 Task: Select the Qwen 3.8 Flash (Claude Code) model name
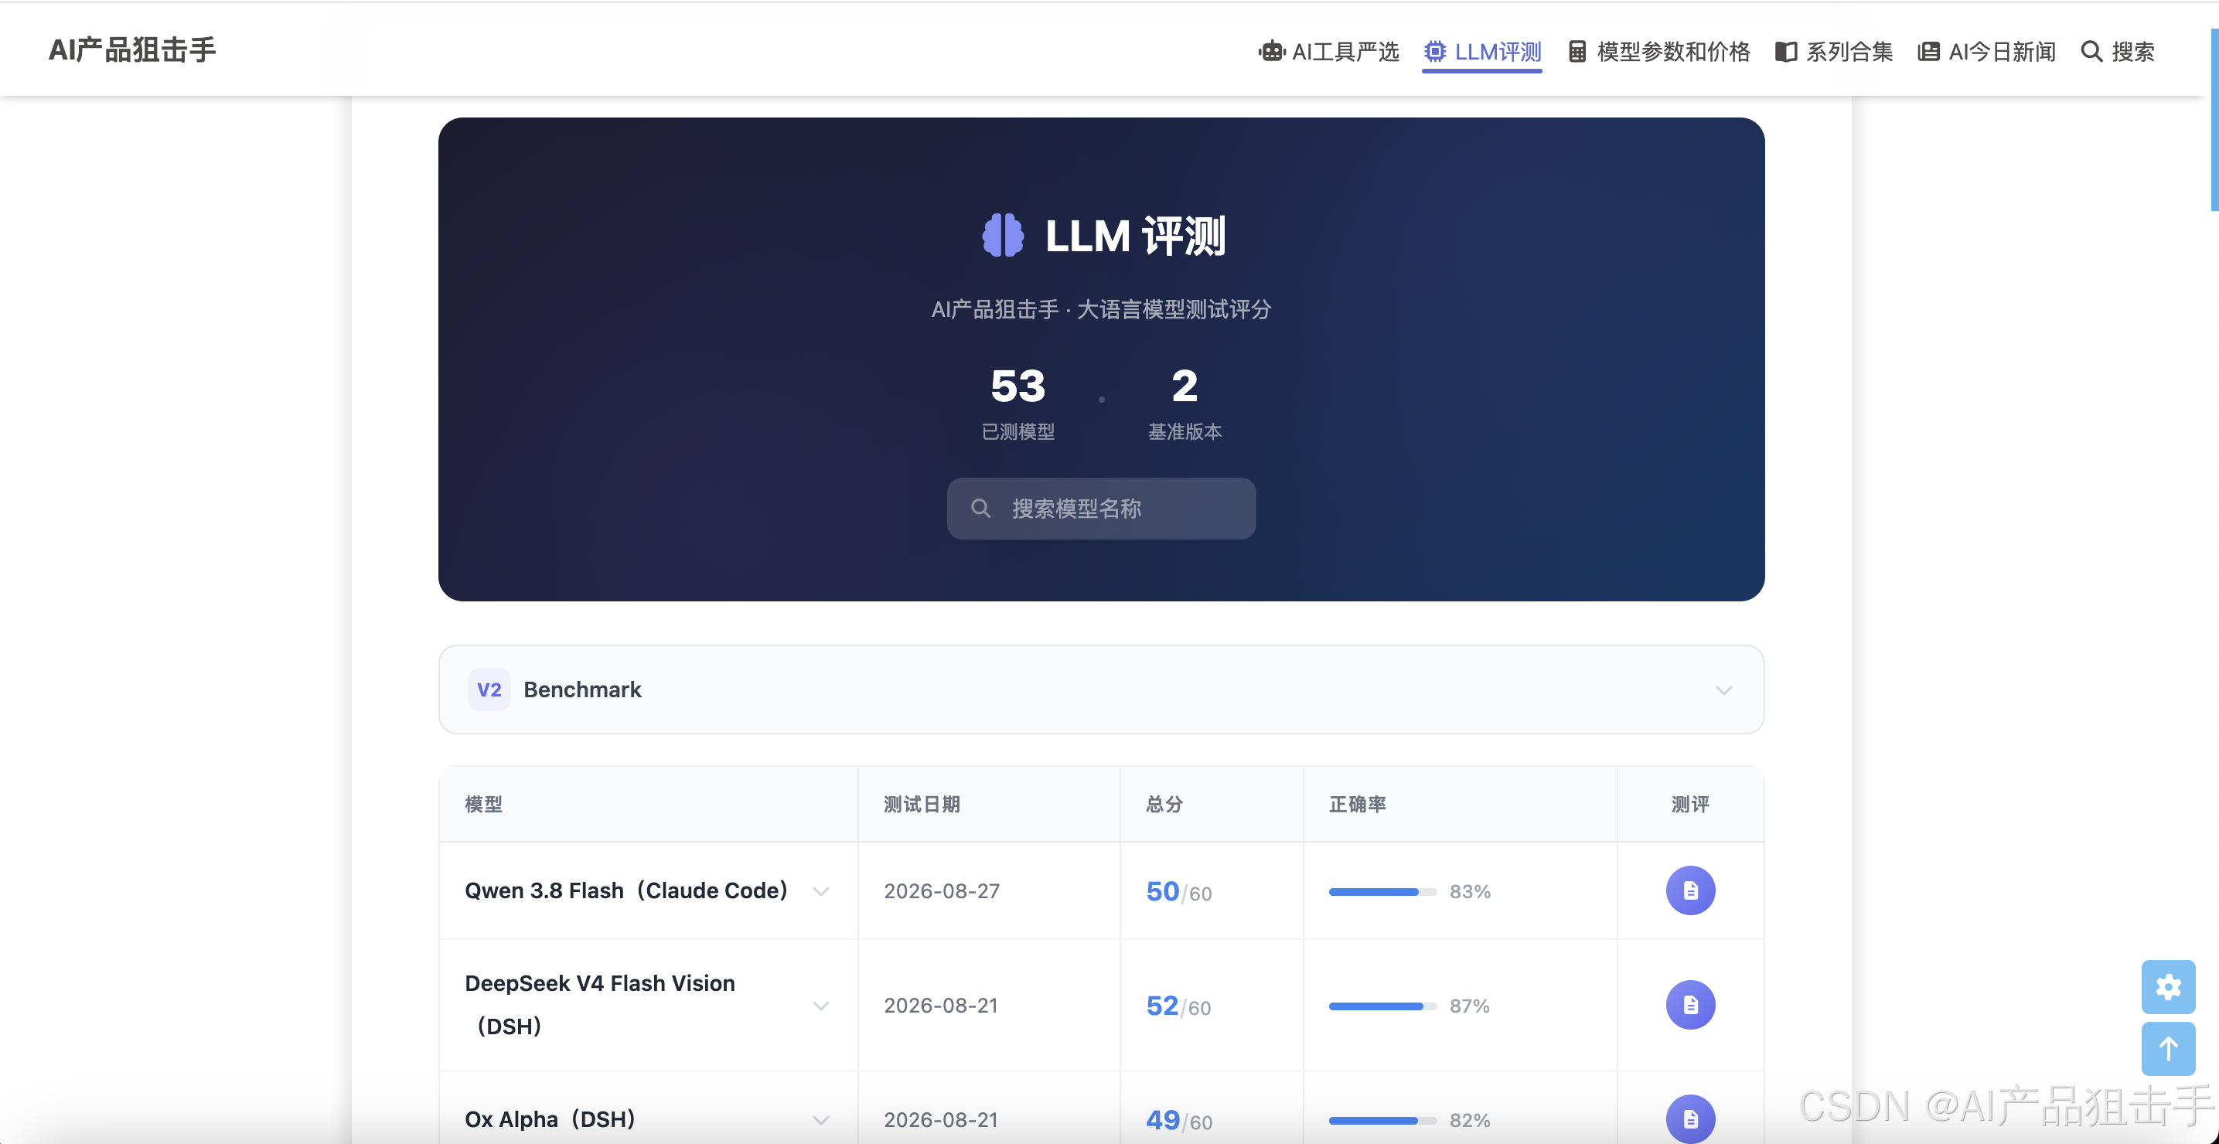coord(626,890)
